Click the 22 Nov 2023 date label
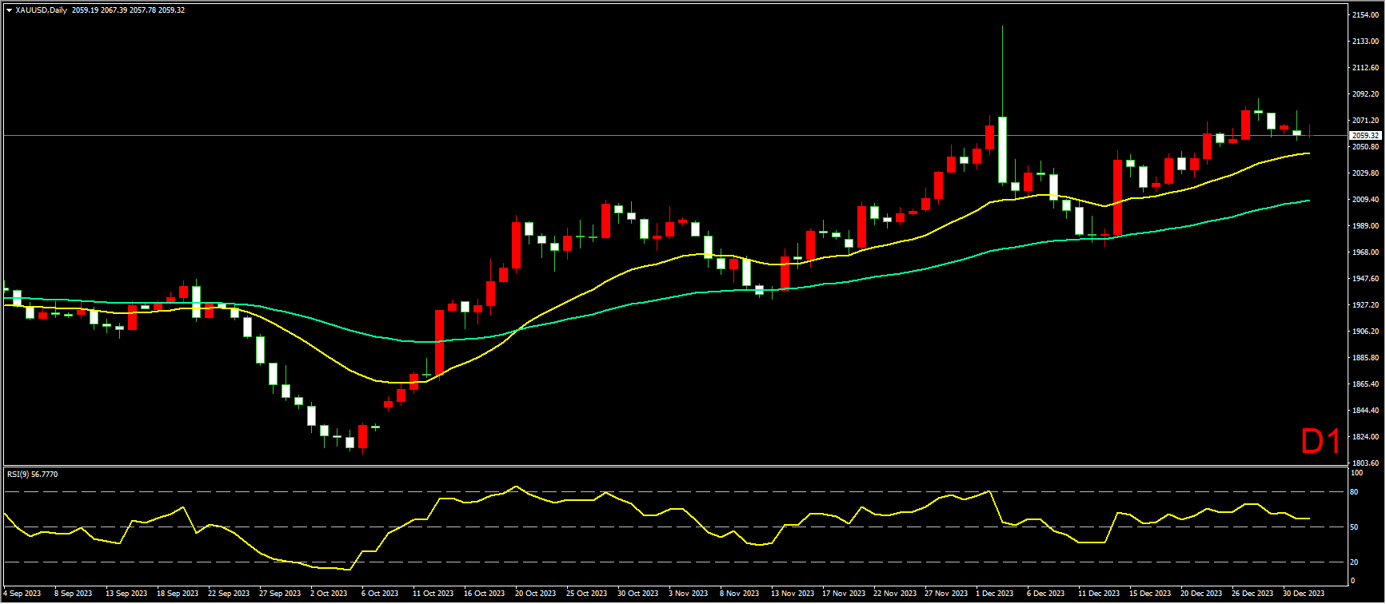 click(x=894, y=594)
